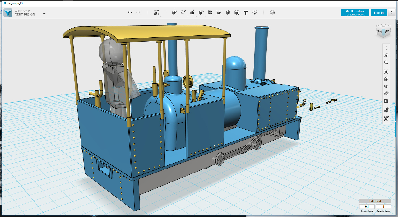Open the Grouping tool

(x=219, y=12)
